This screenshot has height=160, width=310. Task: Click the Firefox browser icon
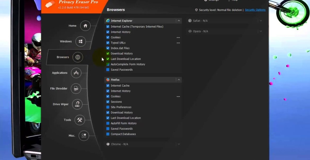(x=108, y=80)
